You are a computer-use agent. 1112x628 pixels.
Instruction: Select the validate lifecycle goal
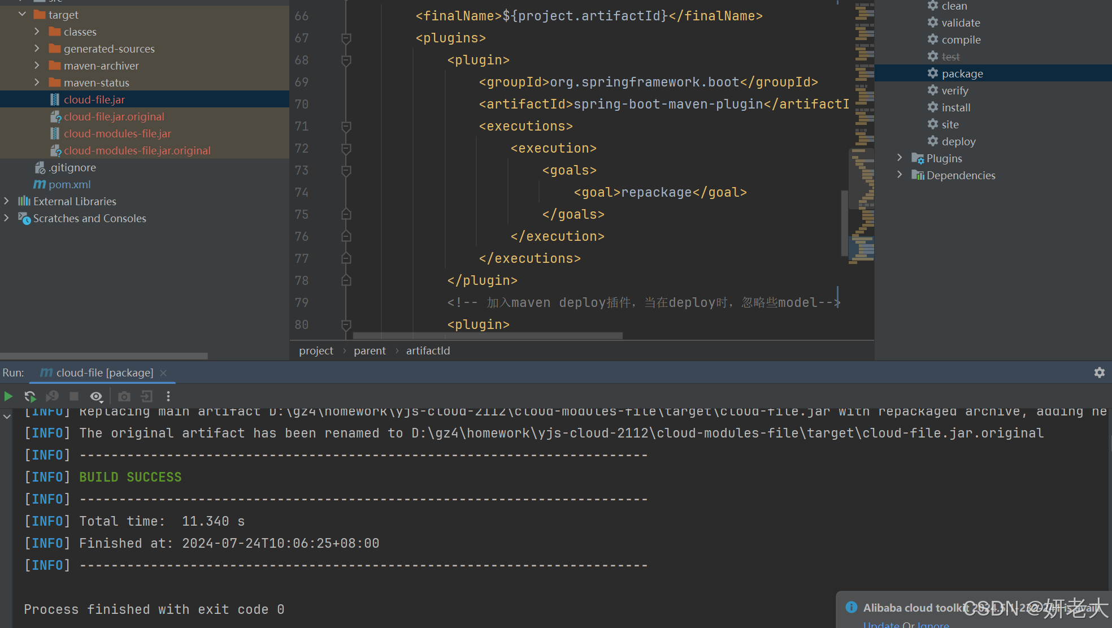point(961,23)
